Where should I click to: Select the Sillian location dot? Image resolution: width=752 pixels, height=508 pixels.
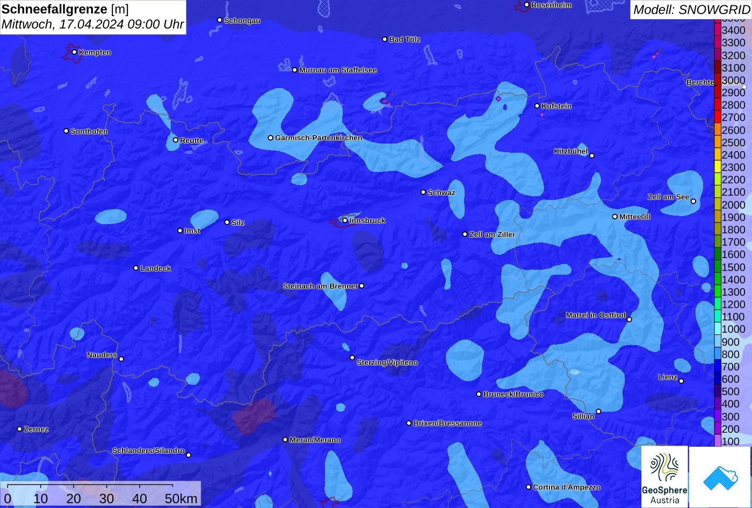point(598,411)
